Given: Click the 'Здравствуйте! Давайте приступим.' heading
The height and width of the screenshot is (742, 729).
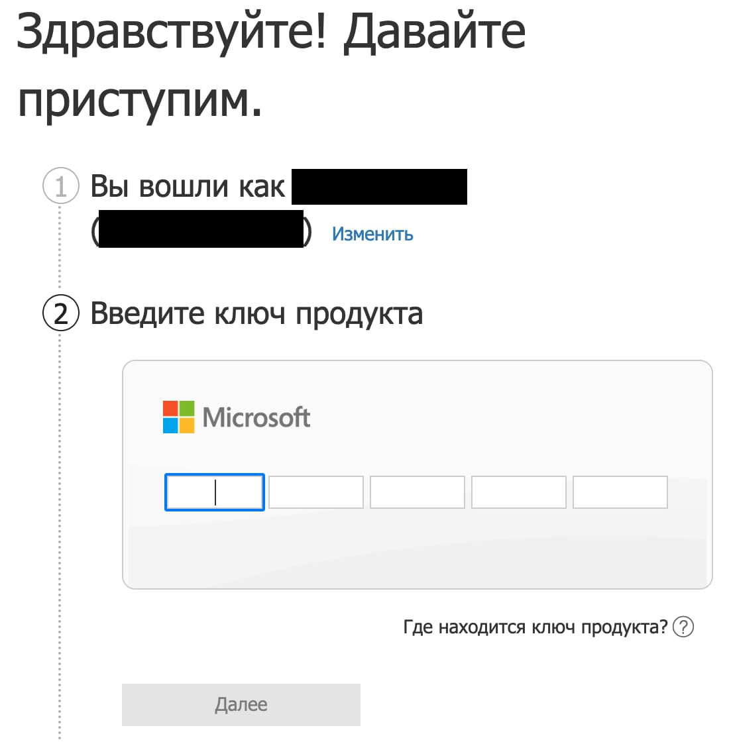Looking at the screenshot, I should tap(272, 66).
